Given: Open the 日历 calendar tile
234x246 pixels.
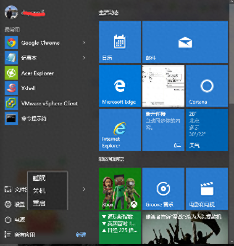Looking at the screenshot, I should coord(120,42).
